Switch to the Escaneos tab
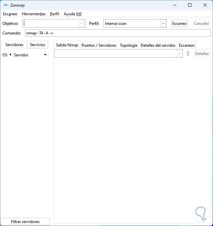The image size is (213, 226). click(186, 45)
